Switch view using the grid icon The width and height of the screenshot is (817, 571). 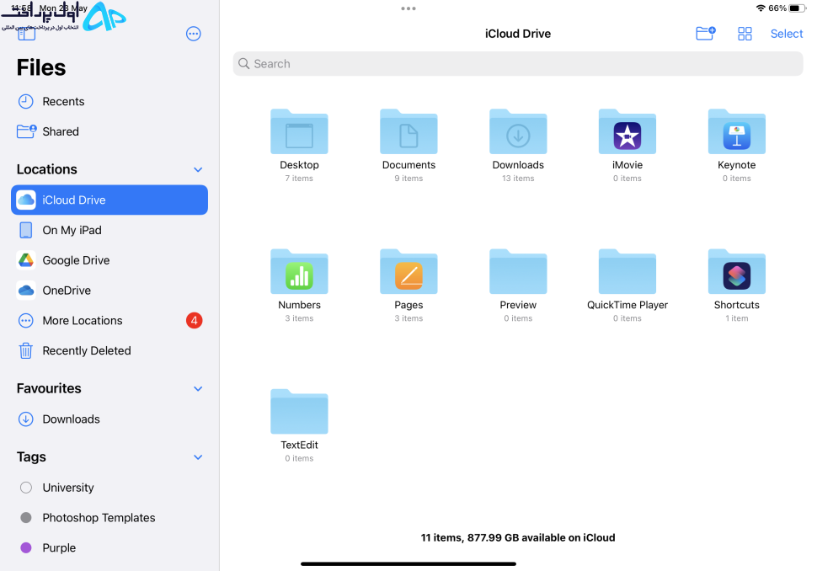point(745,34)
